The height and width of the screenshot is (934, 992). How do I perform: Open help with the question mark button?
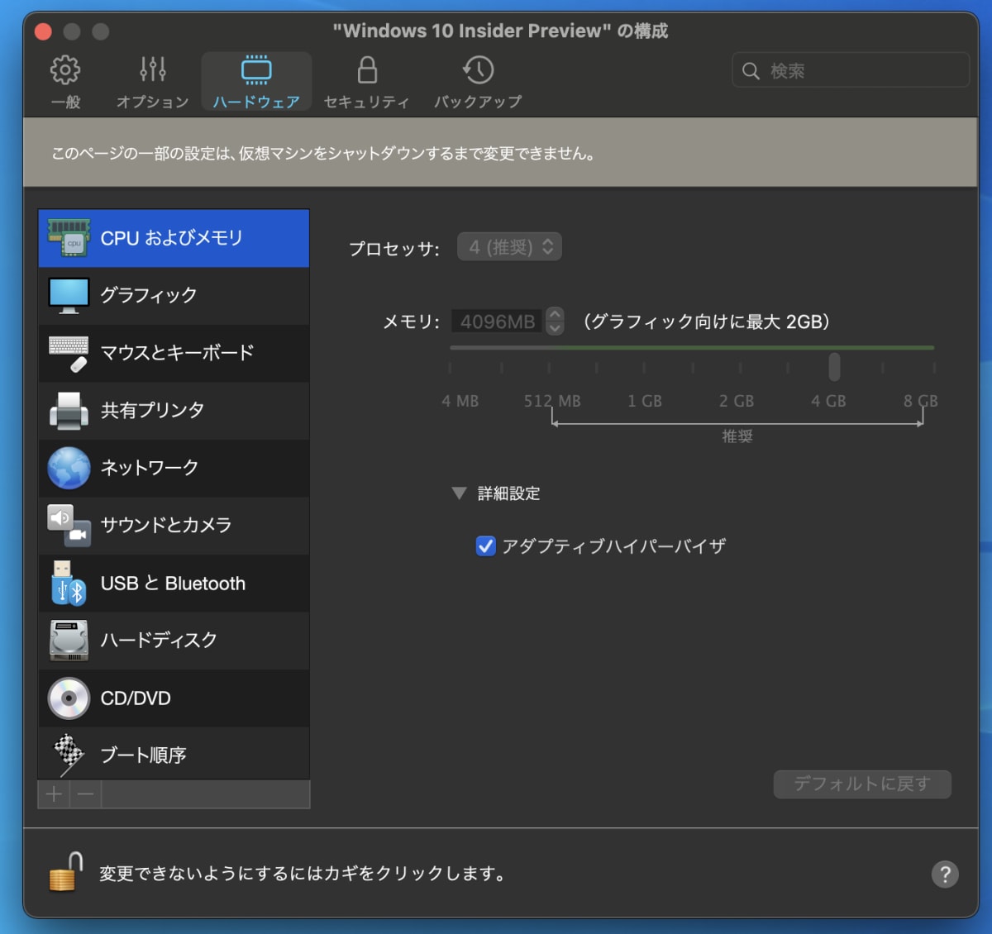click(945, 874)
